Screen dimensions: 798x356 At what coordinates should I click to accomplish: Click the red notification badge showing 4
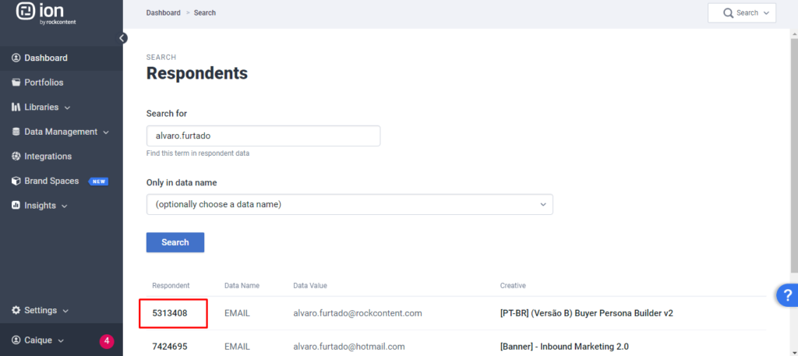[x=107, y=340]
